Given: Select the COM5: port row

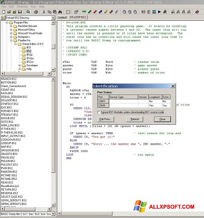Looking at the screenshot, I should point(134,106).
